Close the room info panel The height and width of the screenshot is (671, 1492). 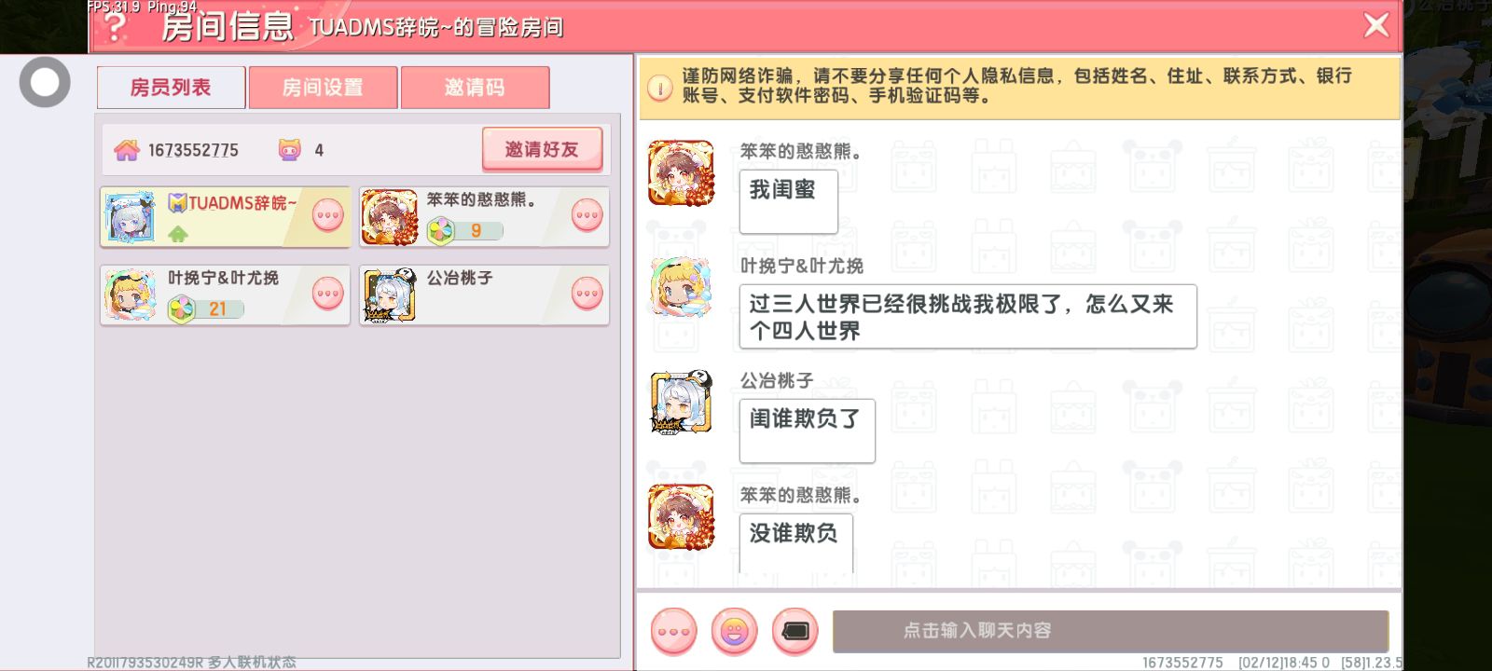[1376, 25]
